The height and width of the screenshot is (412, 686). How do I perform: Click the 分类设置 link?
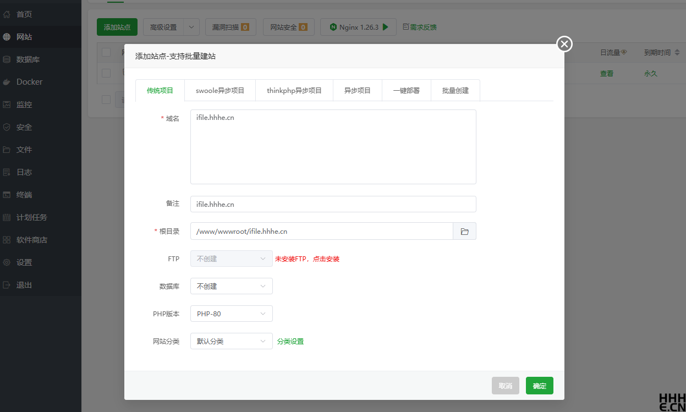pos(290,342)
